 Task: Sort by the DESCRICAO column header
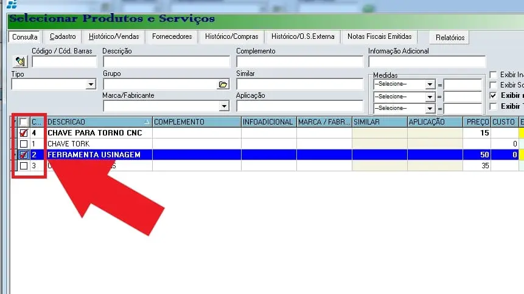[x=97, y=122]
